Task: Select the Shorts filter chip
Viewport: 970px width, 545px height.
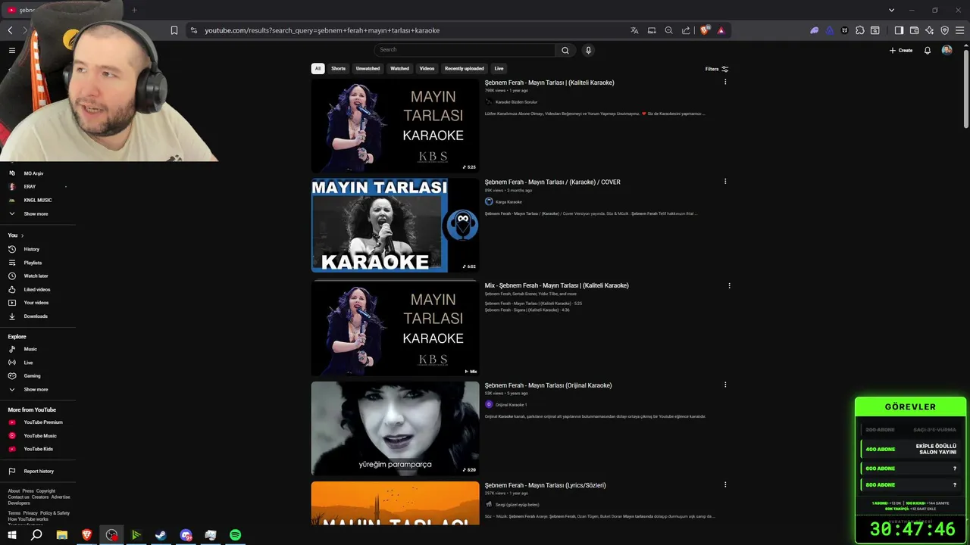Action: tap(338, 69)
